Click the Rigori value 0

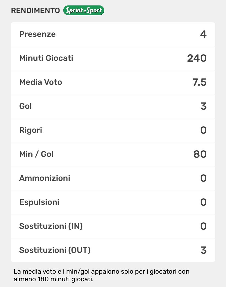(203, 130)
